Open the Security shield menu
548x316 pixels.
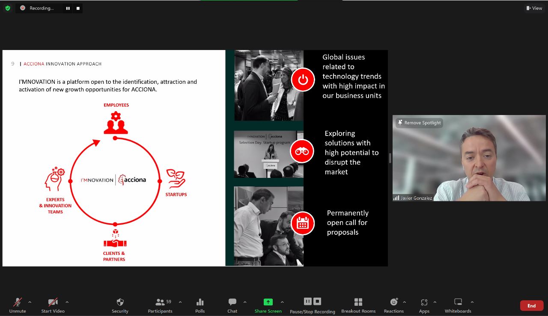point(120,305)
